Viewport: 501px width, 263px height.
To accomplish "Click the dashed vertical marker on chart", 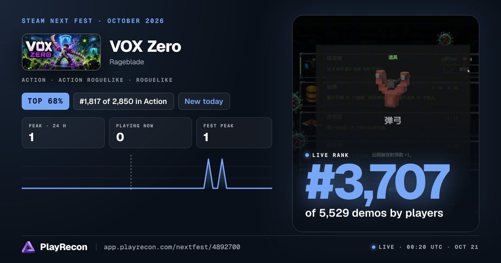I will (131, 172).
